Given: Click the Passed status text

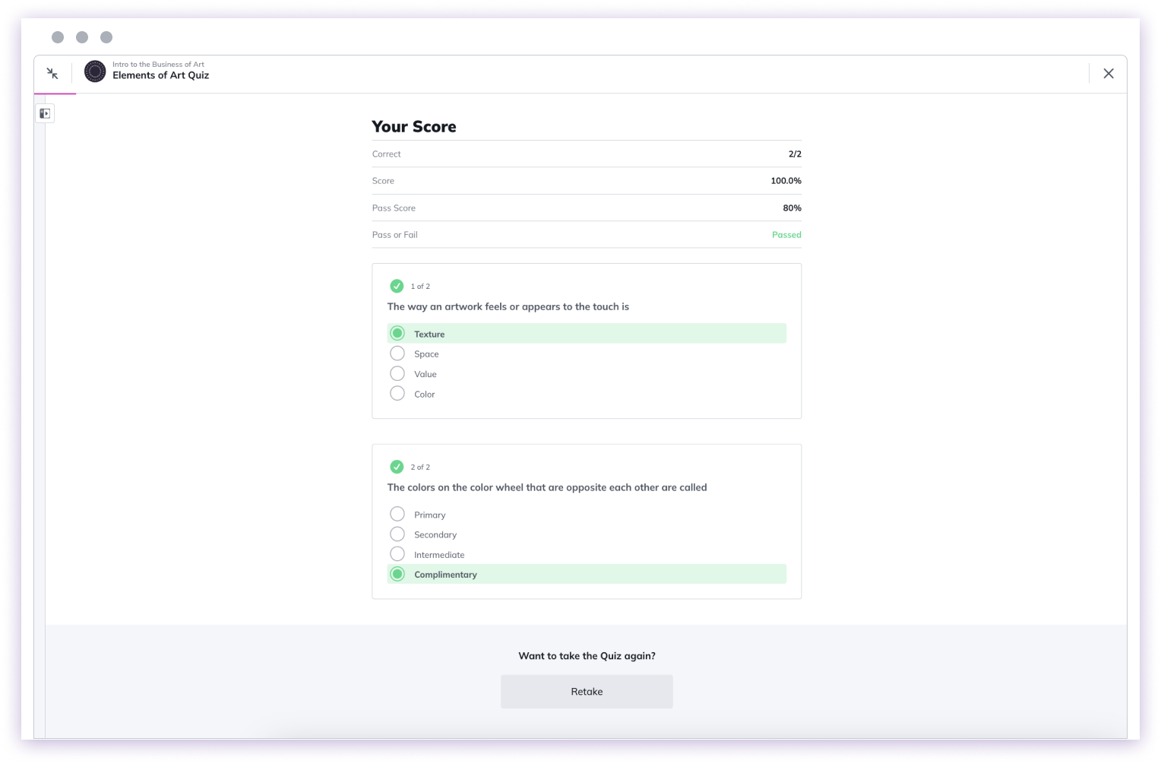Looking at the screenshot, I should point(786,235).
